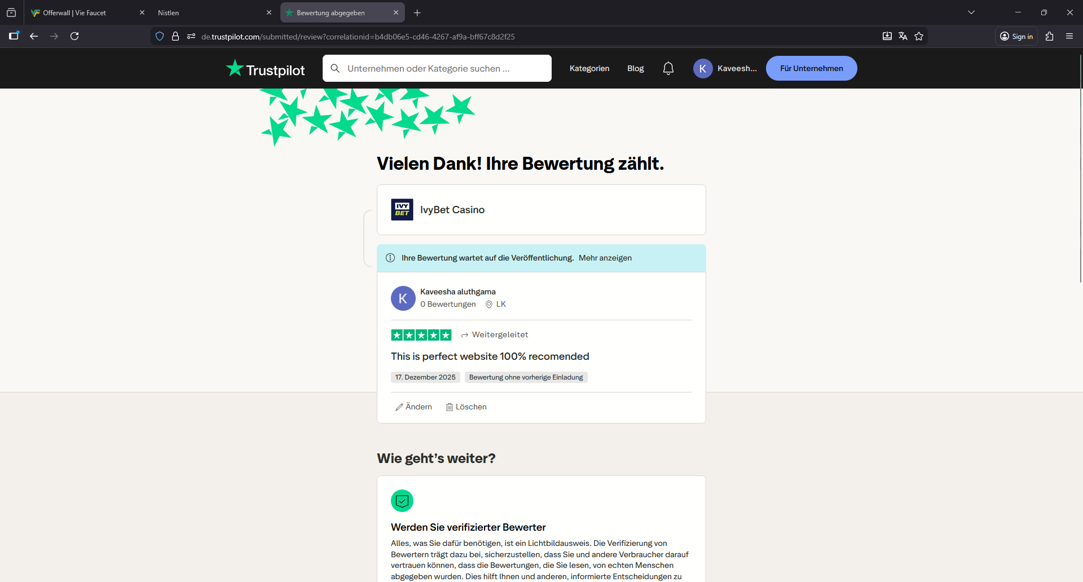Translate this page using the toolbar icon
Image resolution: width=1083 pixels, height=582 pixels.
(903, 36)
